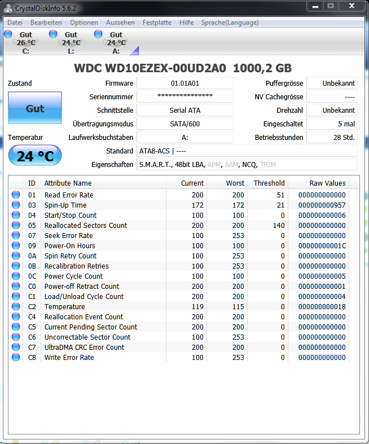Click Threshold value 140 for Reallocated Sectors
The image size is (369, 444).
coord(279,226)
